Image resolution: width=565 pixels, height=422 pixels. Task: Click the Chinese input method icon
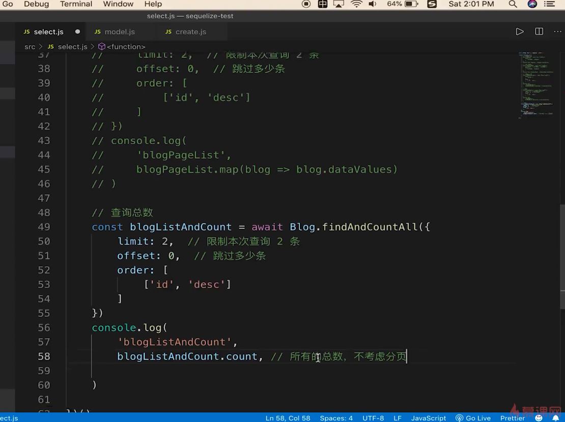pyautogui.click(x=323, y=4)
